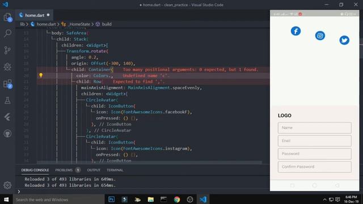Click the VS Code logo icon
The height and width of the screenshot is (204, 363).
(x=6, y=5)
